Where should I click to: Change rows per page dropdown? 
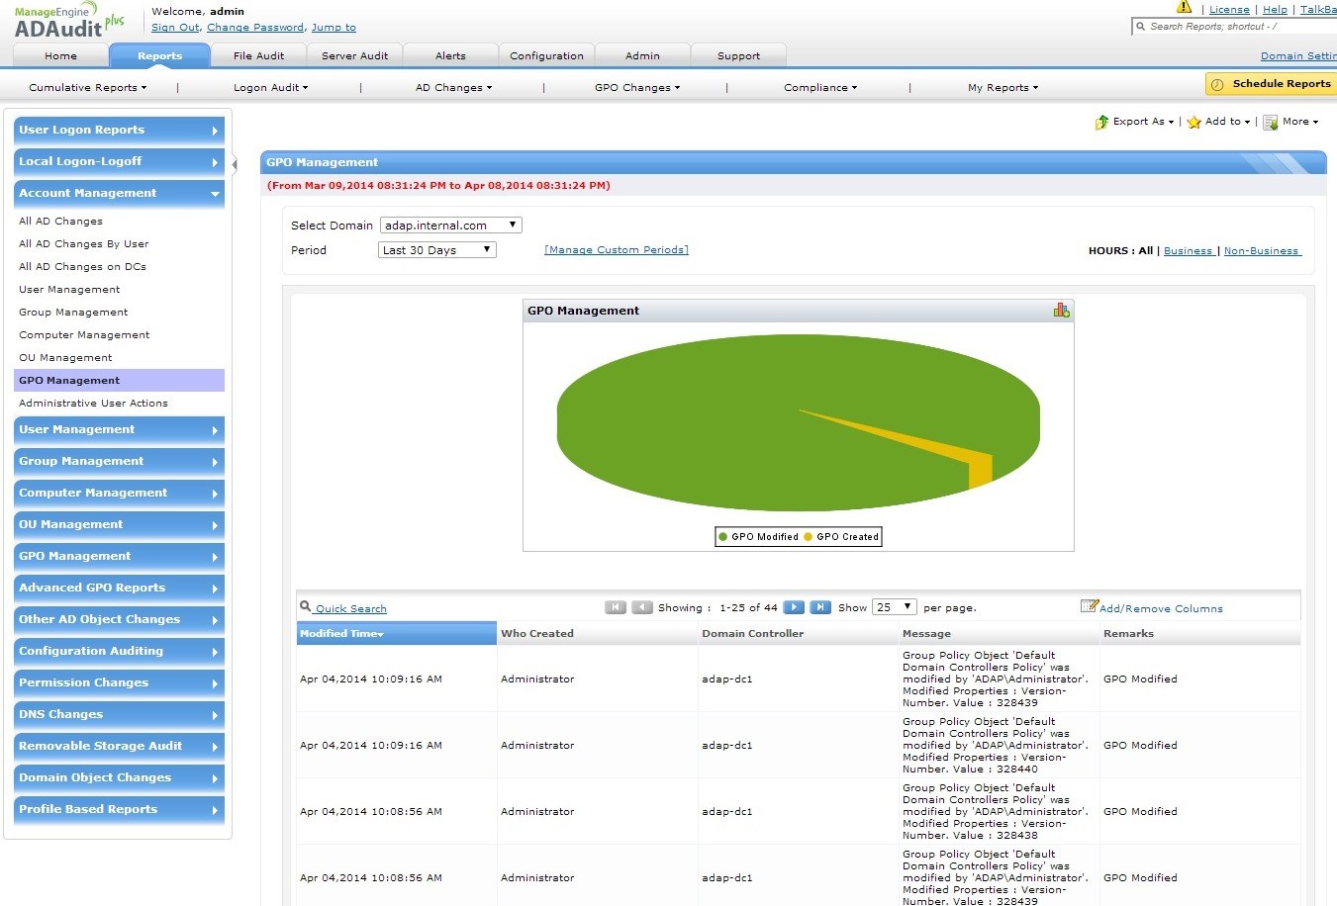pos(894,607)
